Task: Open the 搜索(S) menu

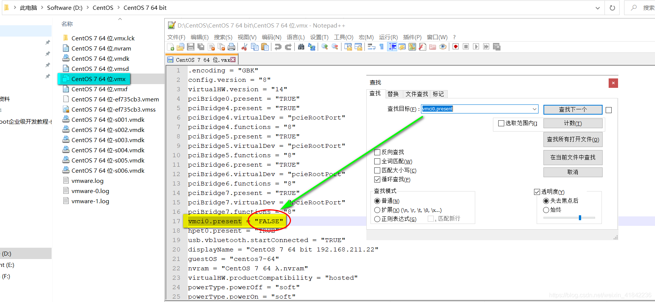Action: tap(223, 37)
